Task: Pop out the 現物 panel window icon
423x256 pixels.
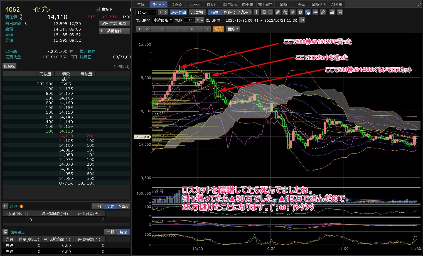Action: click(x=5, y=207)
